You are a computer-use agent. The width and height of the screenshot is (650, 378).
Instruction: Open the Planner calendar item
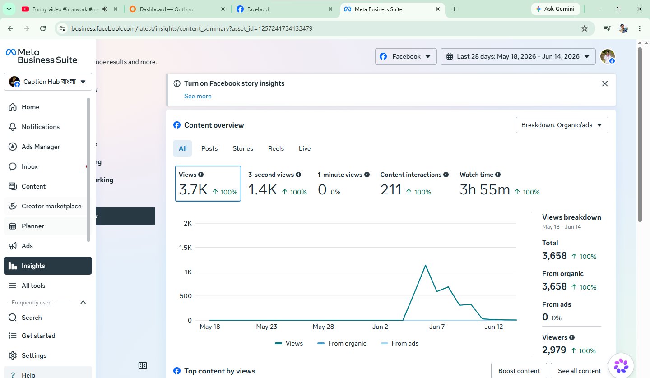tap(47, 226)
